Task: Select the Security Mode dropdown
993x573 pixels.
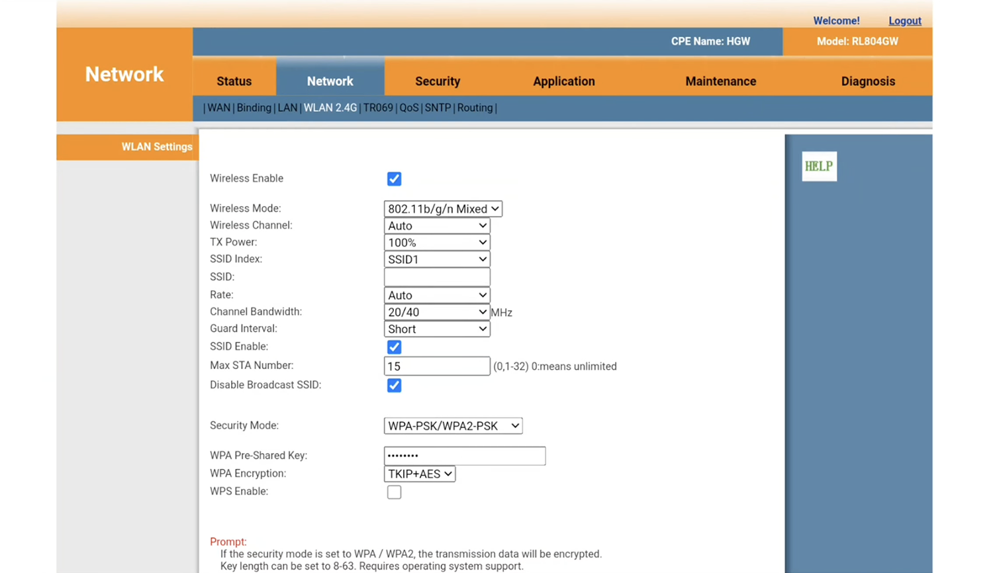Action: pos(453,426)
